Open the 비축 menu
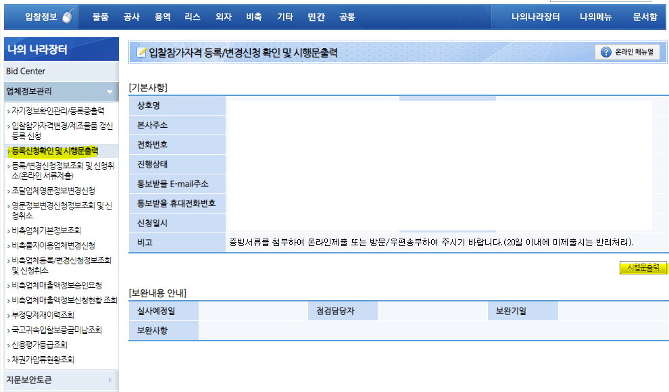 coord(254,17)
